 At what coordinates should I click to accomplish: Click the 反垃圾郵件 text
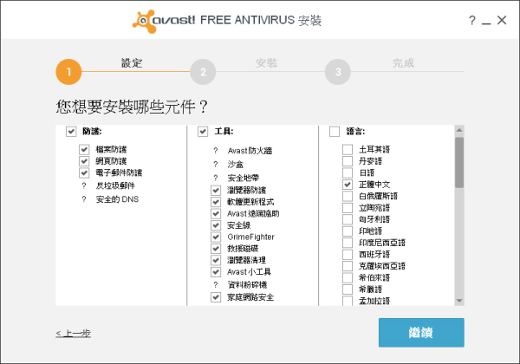click(115, 185)
